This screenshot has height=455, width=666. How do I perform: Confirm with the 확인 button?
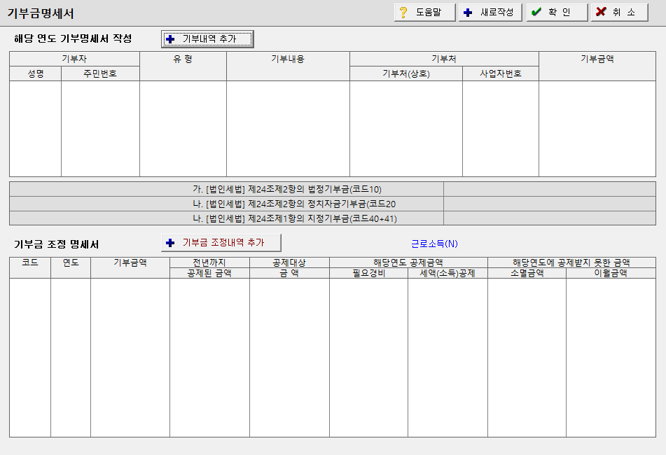click(557, 13)
